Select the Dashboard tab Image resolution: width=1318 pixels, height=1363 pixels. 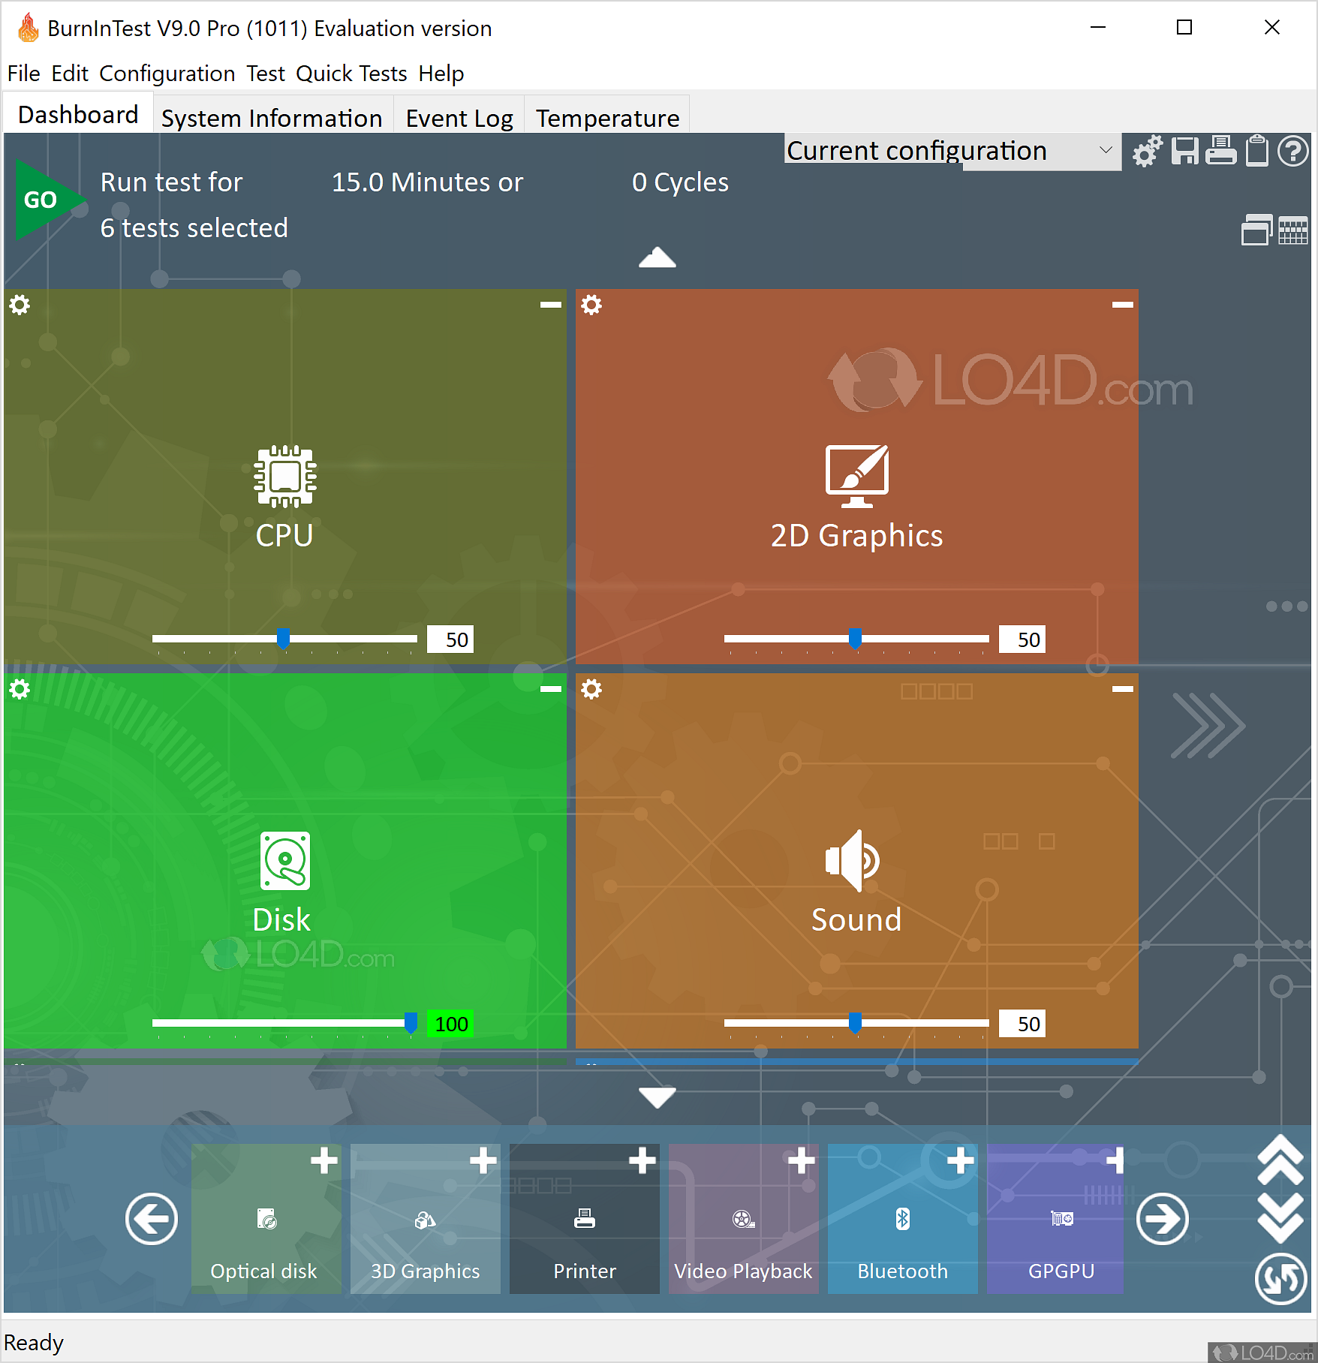[x=78, y=114]
